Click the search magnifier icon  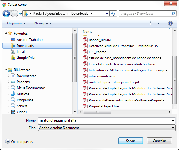[173, 14]
